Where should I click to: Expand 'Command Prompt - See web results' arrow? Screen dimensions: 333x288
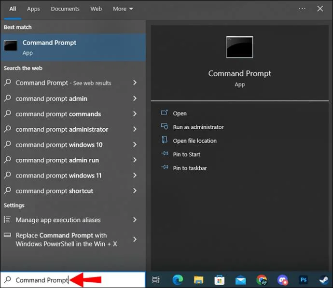(x=135, y=82)
